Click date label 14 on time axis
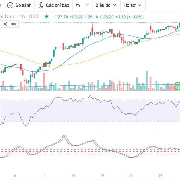Screen dimensions: 180x180 click(x=73, y=175)
